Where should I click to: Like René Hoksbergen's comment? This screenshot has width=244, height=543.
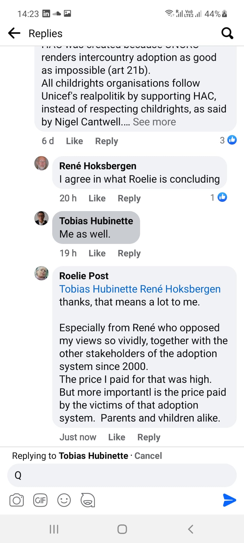(x=97, y=198)
